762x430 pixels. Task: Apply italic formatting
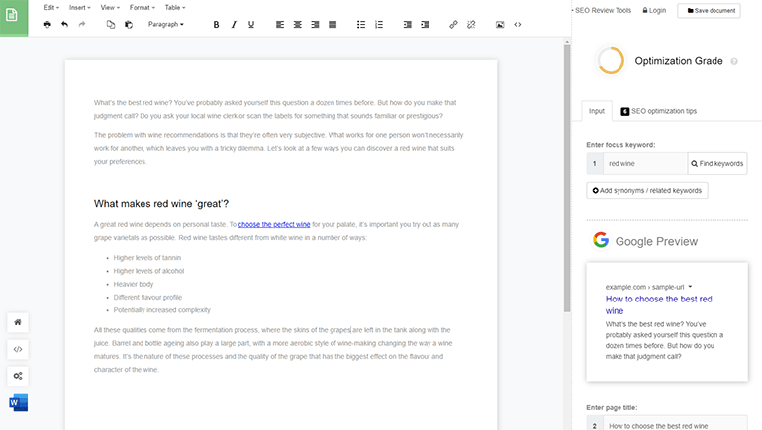[234, 24]
